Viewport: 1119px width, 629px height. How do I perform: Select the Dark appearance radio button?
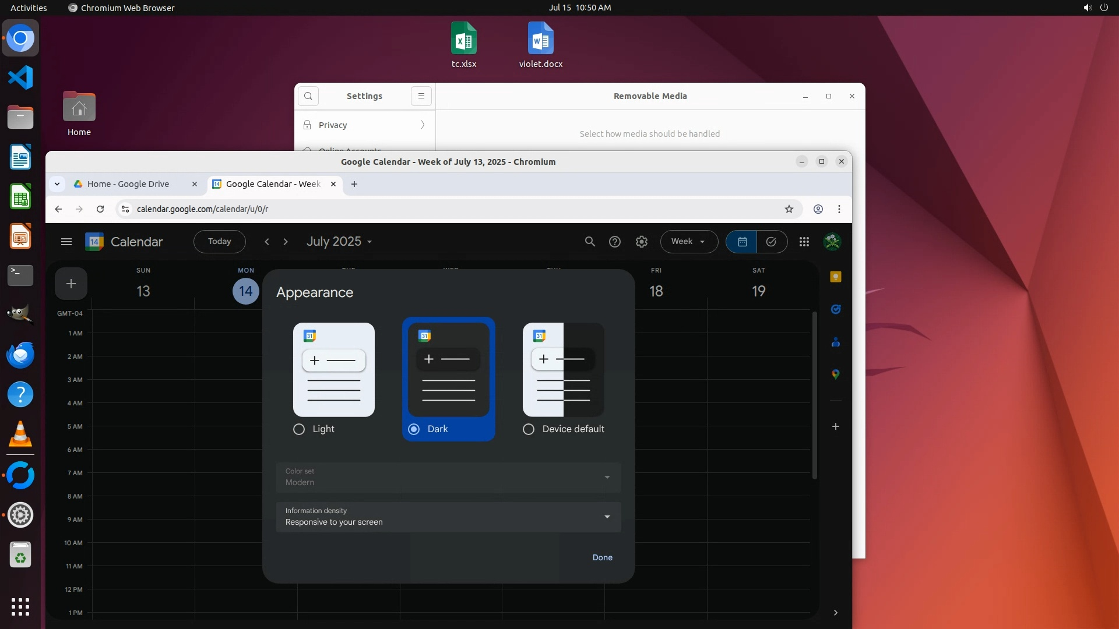(414, 429)
